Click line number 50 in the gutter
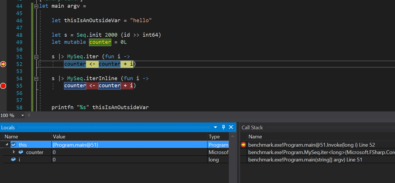Viewport: 395px width, 183px height. click(19, 49)
